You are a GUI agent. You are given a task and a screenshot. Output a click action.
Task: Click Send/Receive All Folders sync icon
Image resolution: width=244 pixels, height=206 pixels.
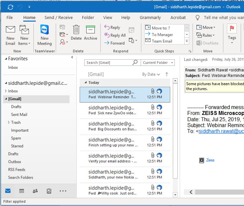tap(10, 7)
